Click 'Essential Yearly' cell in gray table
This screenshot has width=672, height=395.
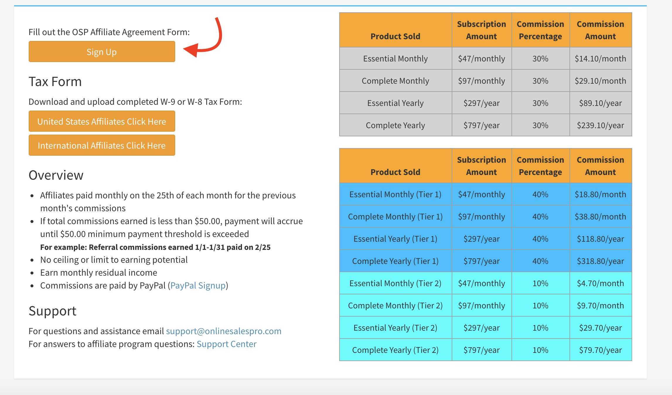[395, 103]
